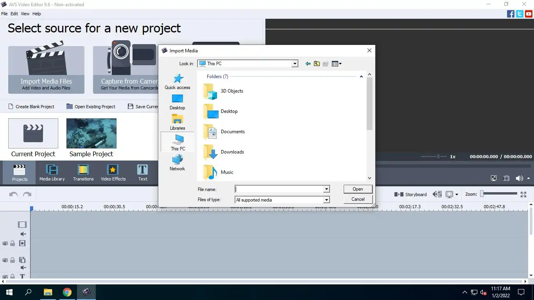534x300 pixels.
Task: Click Open button in Import Media
Action: pyautogui.click(x=358, y=189)
